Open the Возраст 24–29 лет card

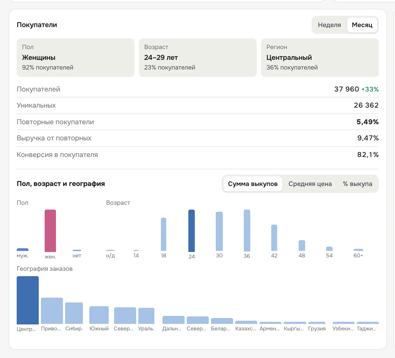[198, 58]
